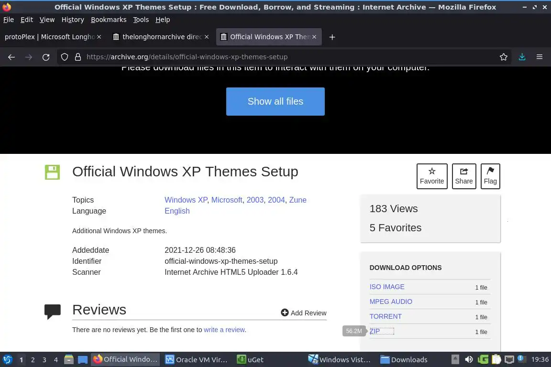Open the Firefox downloads panel
Screen dimensions: 551x367
pos(522,57)
